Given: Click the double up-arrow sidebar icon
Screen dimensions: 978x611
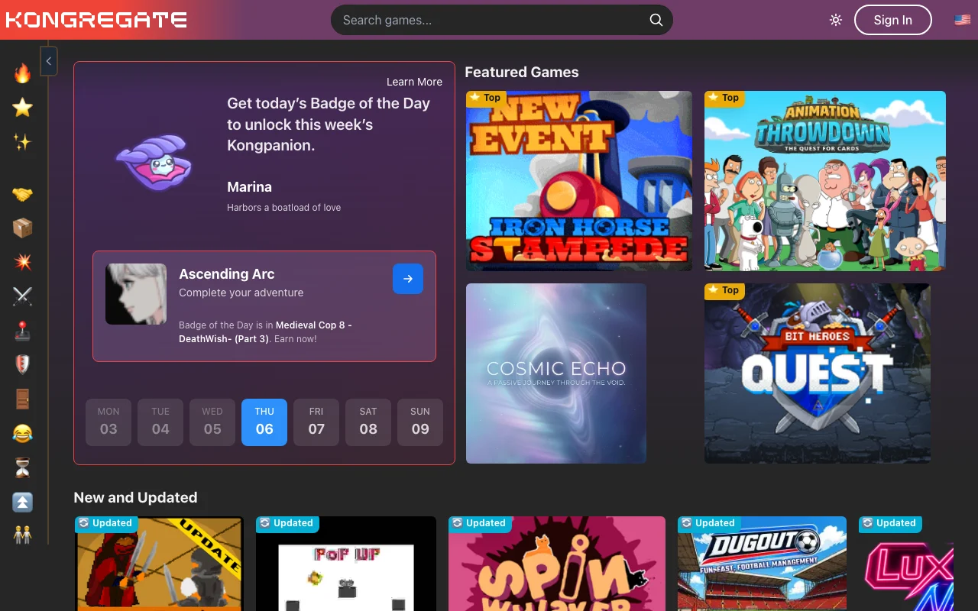Looking at the screenshot, I should 23,502.
